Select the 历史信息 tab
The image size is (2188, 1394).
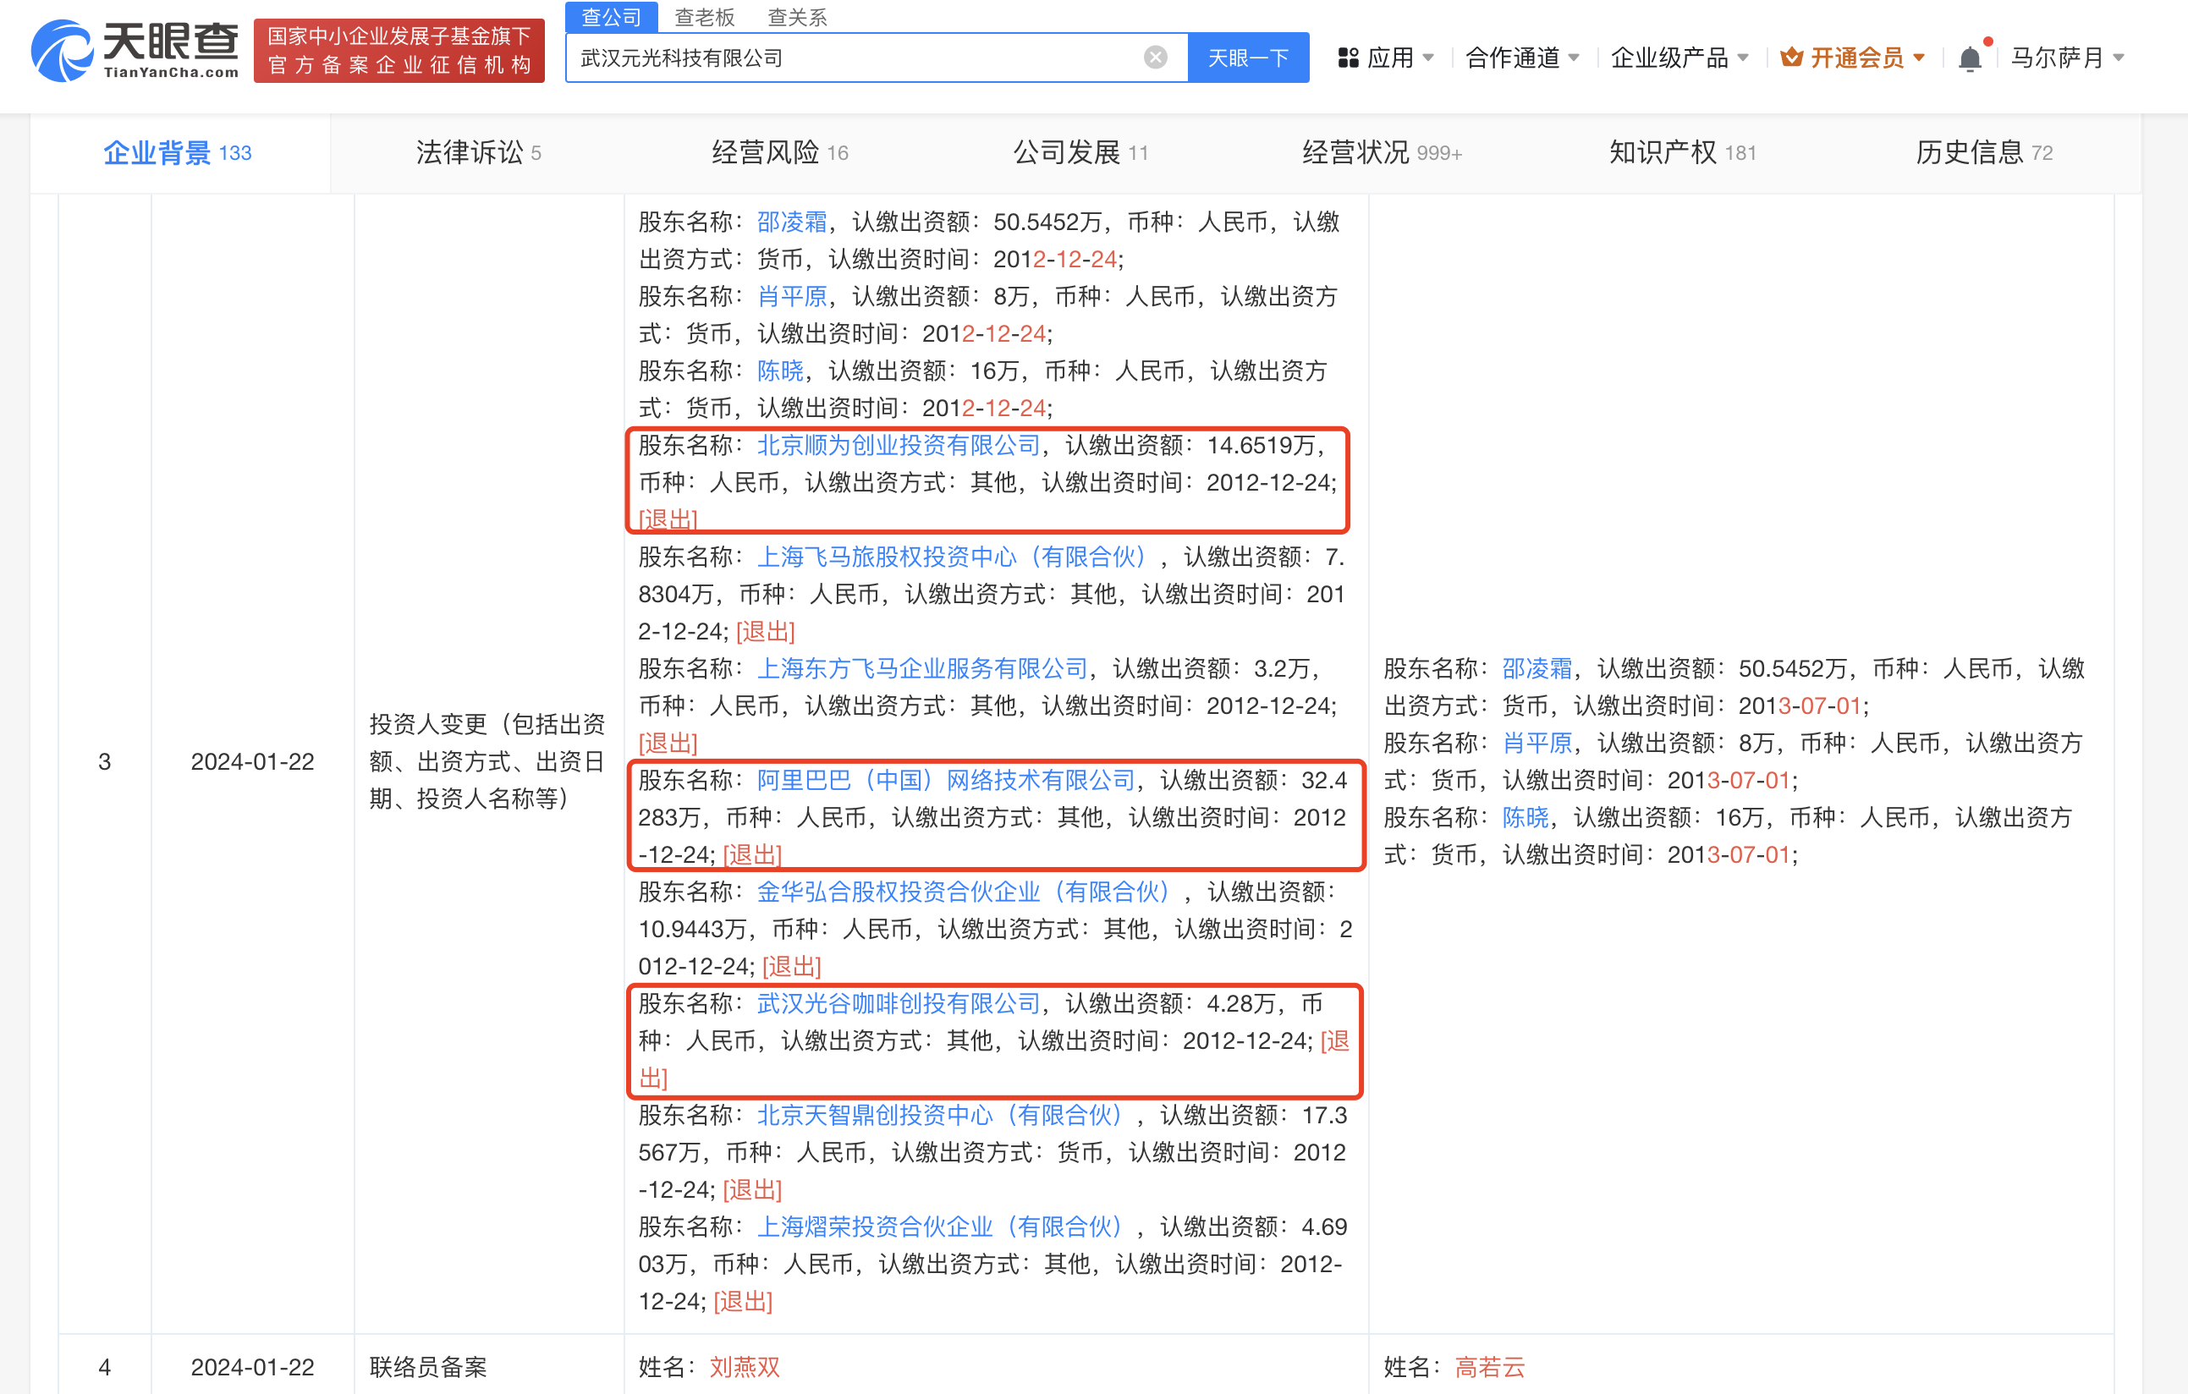[1983, 152]
